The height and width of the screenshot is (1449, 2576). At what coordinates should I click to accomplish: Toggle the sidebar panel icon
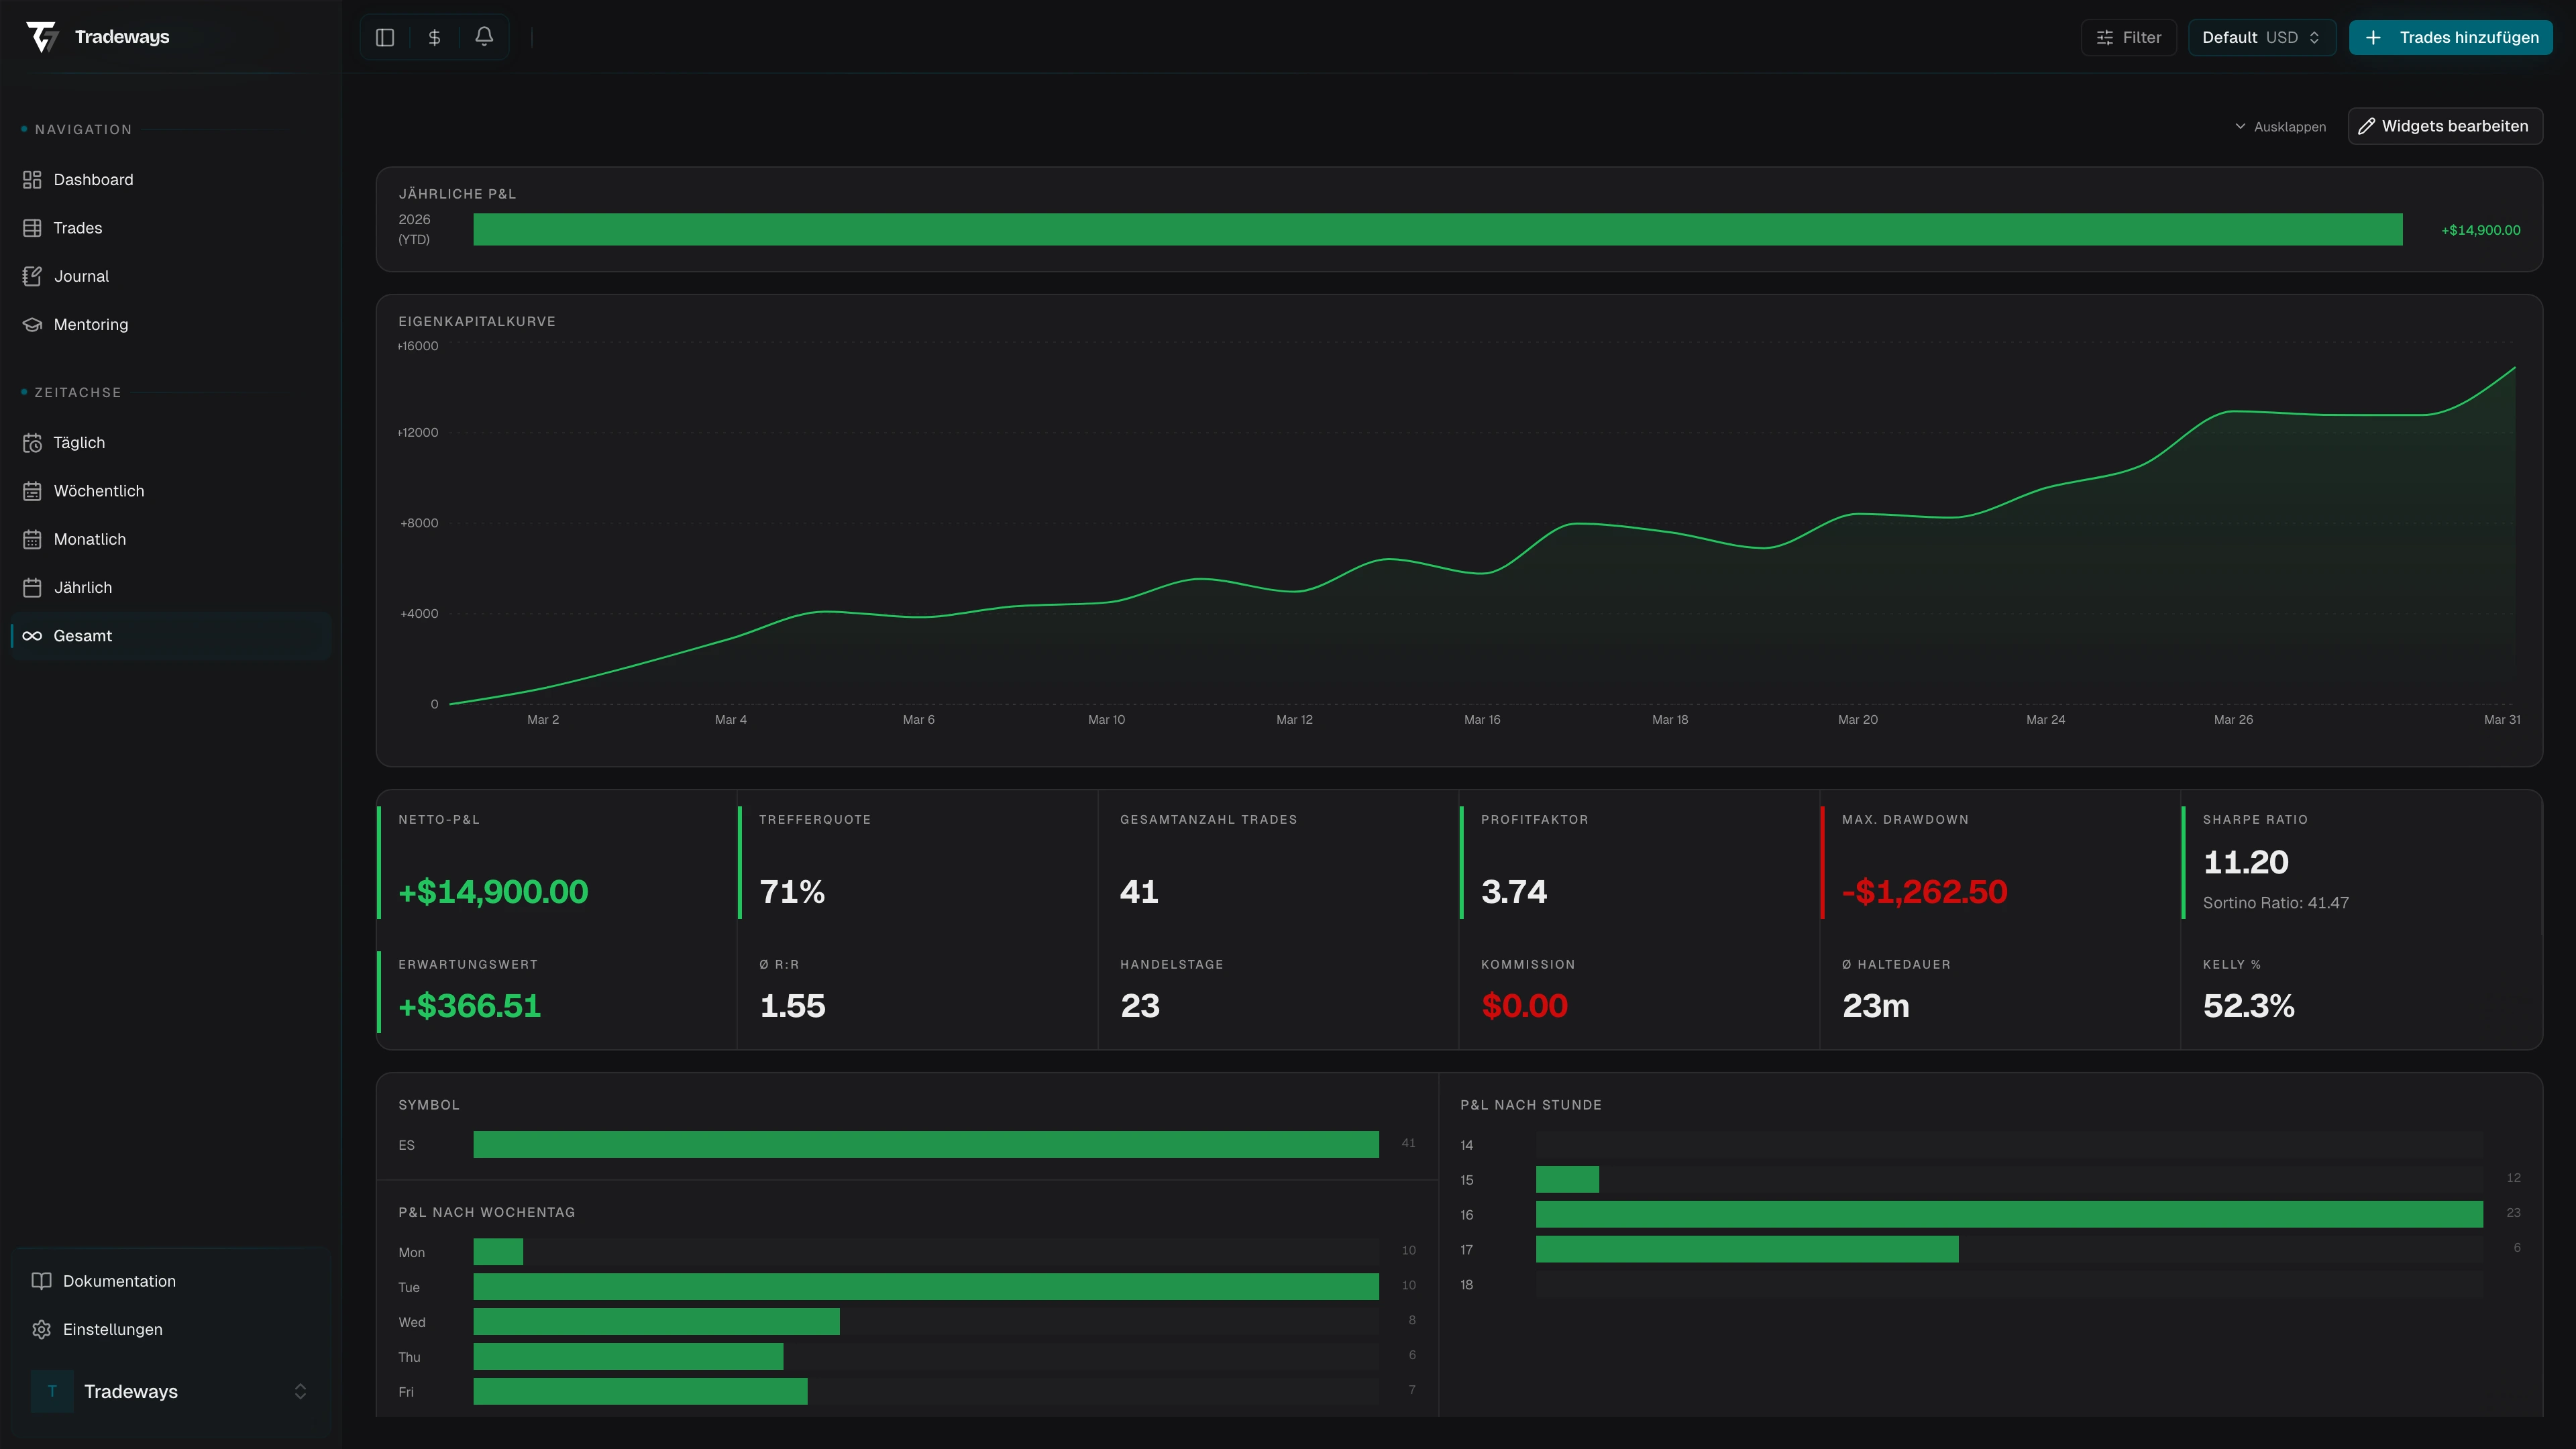coord(385,37)
